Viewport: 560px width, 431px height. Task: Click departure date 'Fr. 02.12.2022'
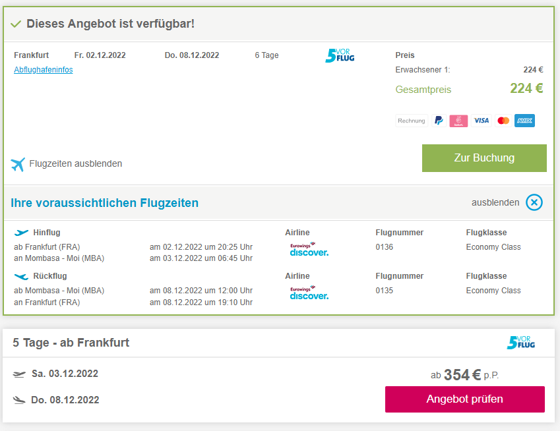click(100, 55)
